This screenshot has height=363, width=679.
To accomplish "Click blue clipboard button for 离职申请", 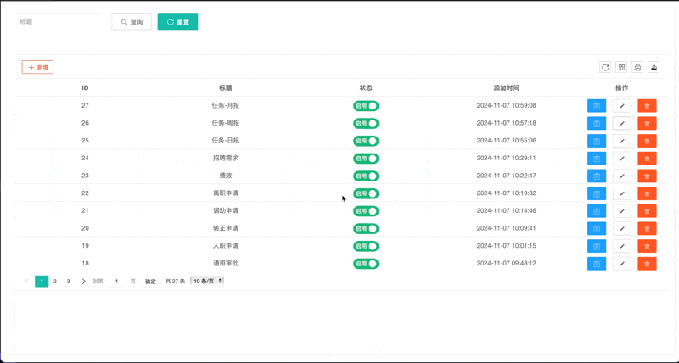I will [597, 193].
